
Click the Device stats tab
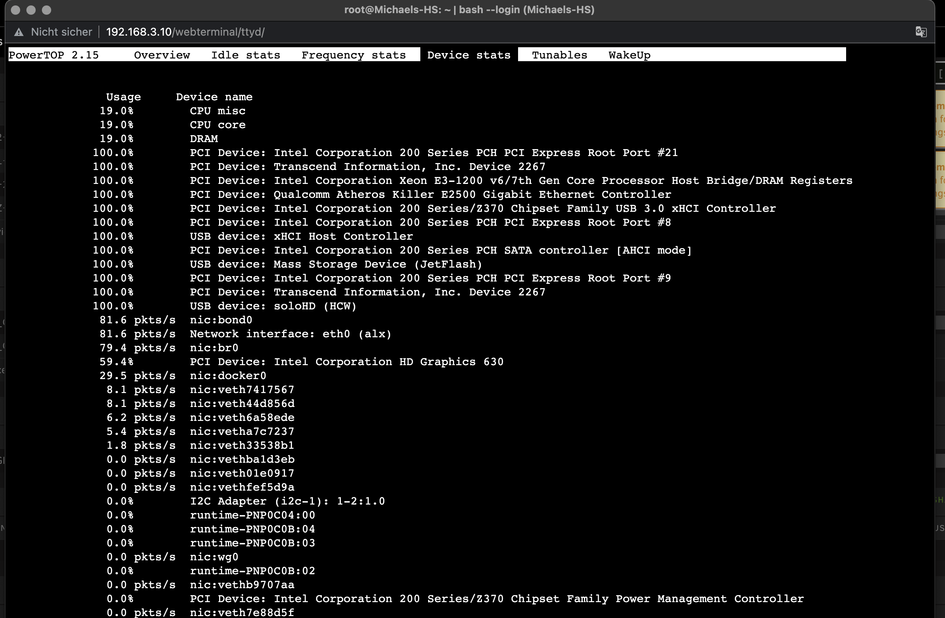coord(468,55)
